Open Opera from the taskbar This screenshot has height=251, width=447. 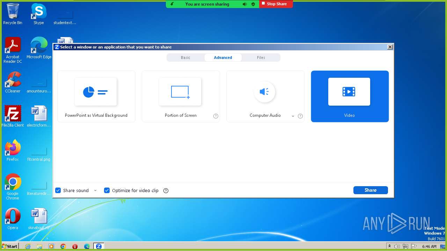point(75,246)
